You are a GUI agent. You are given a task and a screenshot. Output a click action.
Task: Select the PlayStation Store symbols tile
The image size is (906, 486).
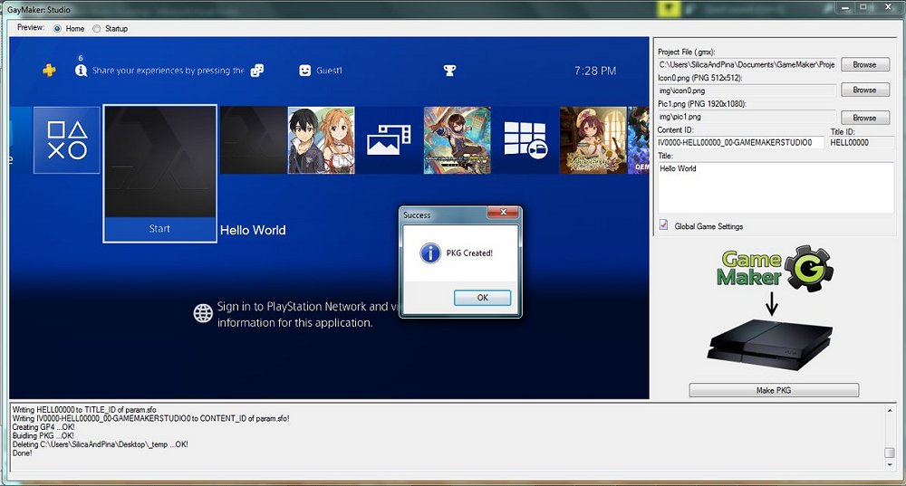[66, 140]
